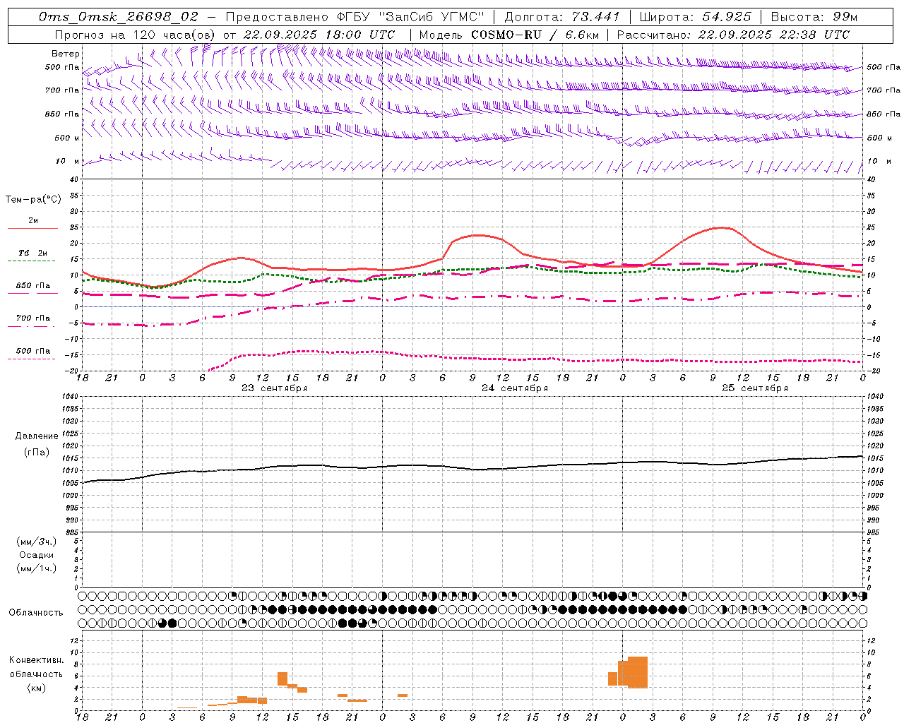Click the elevation label Высота: 99м
The image size is (904, 723).
(x=814, y=17)
